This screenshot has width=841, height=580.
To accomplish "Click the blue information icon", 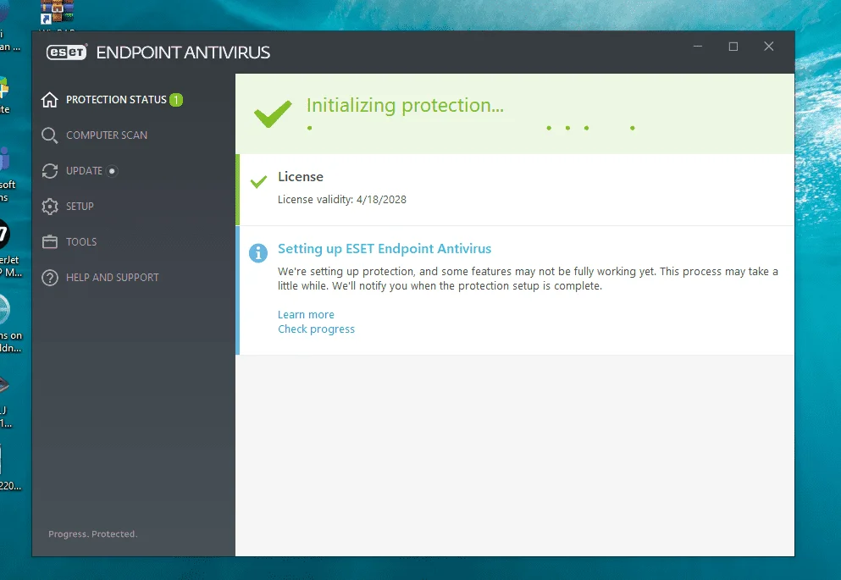I will [x=258, y=253].
